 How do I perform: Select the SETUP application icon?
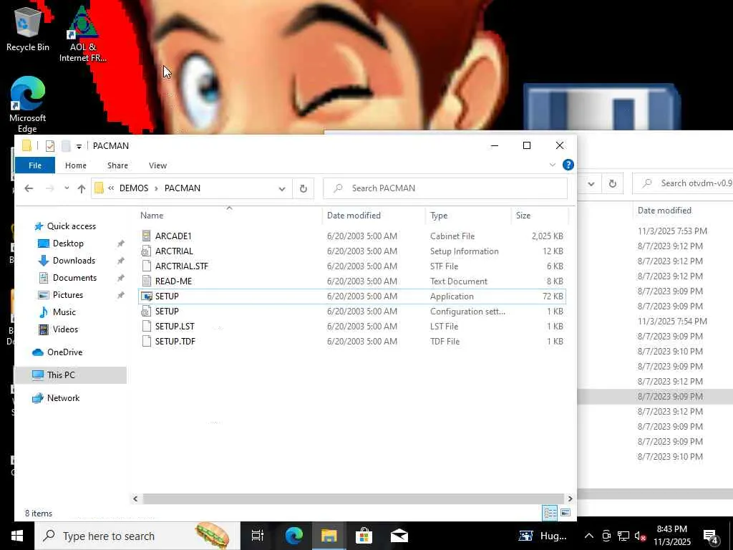point(147,296)
